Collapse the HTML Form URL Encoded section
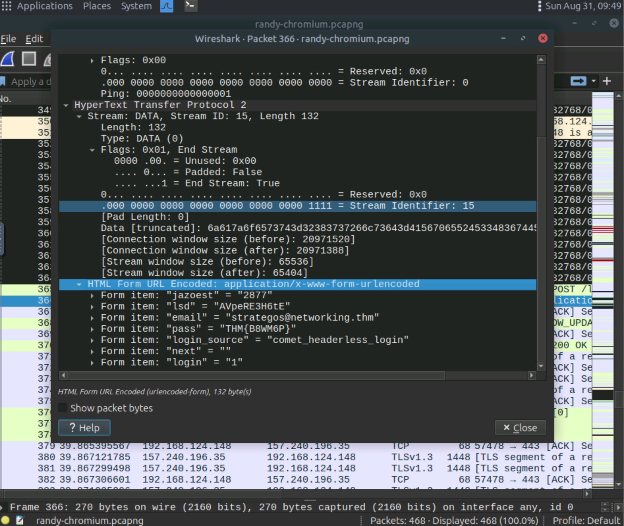This screenshot has height=526, width=624. [79, 284]
